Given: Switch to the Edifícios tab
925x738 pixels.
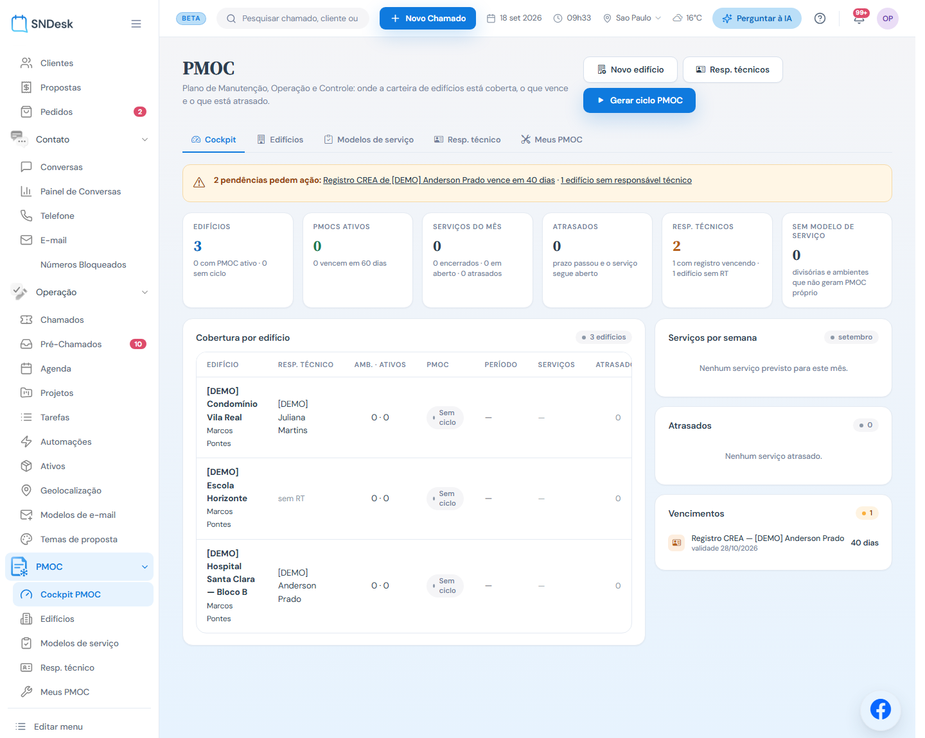Looking at the screenshot, I should [x=280, y=139].
